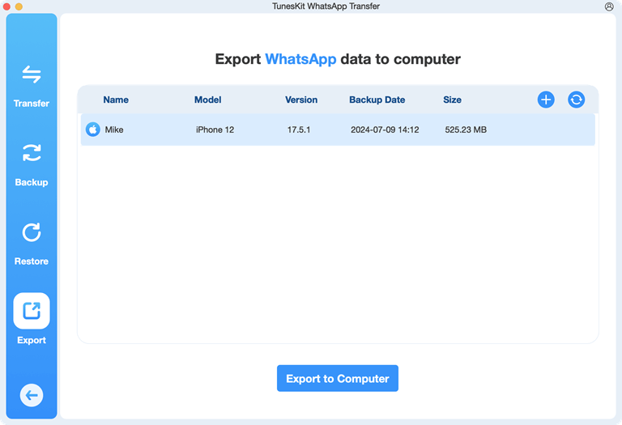Click the Export sidebar label
The height and width of the screenshot is (425, 622).
pyautogui.click(x=32, y=340)
